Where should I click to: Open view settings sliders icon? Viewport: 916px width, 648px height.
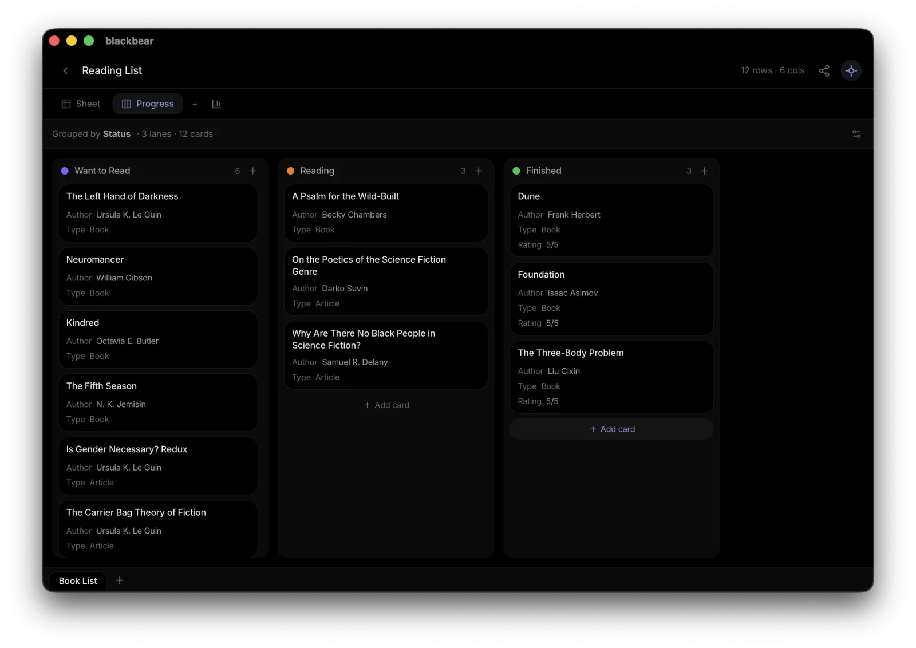tap(856, 134)
